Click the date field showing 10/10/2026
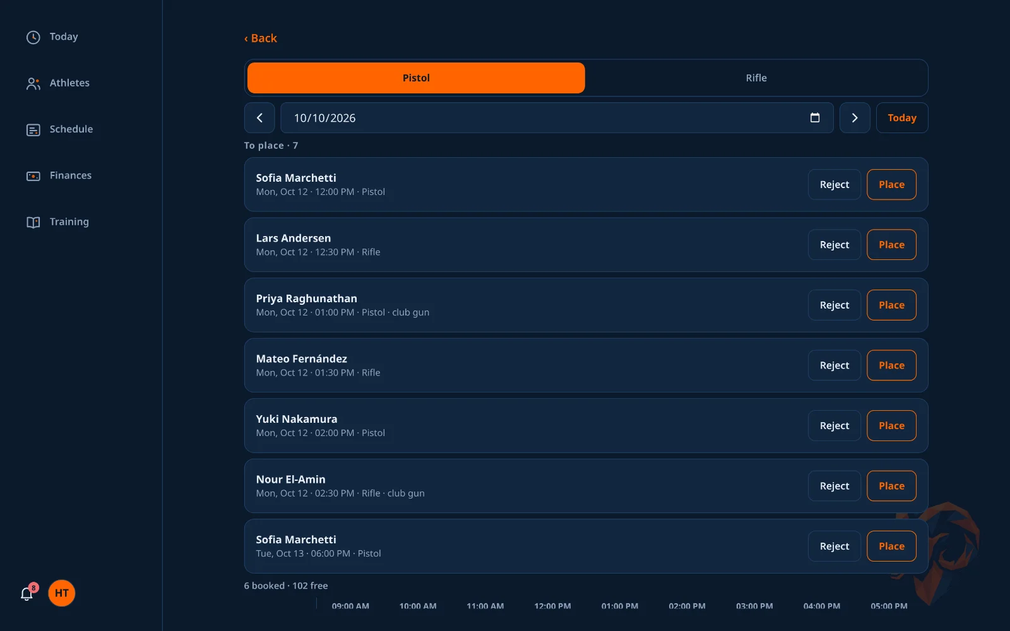Viewport: 1010px width, 631px height. [x=557, y=118]
